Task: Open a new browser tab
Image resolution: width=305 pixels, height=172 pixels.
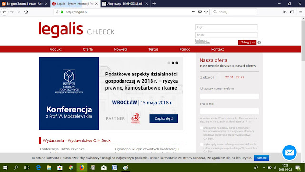Action: (154, 3)
